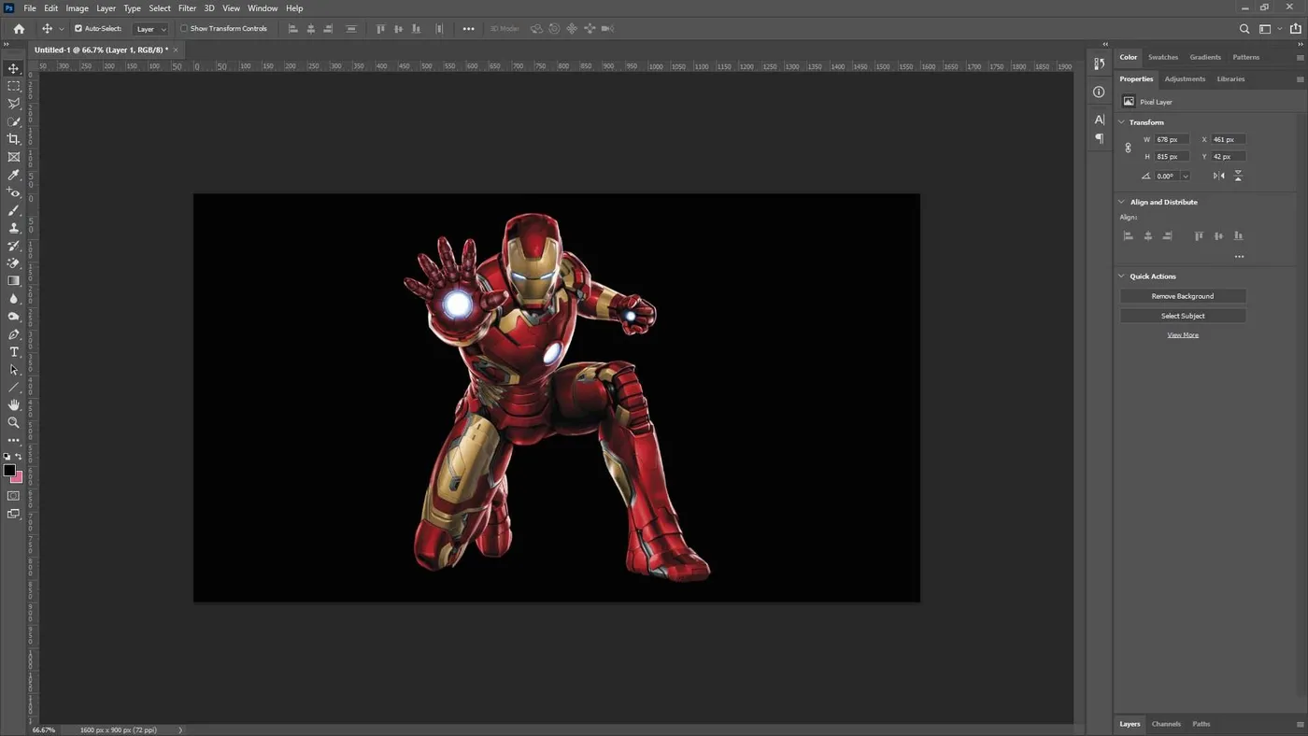The height and width of the screenshot is (736, 1308).
Task: Switch to the Adjustments tab
Action: [x=1185, y=79]
